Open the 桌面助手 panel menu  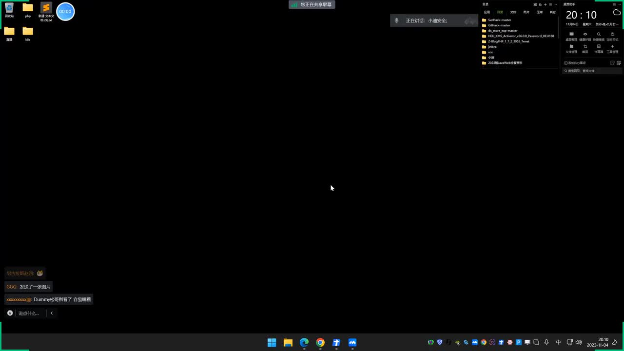click(614, 4)
